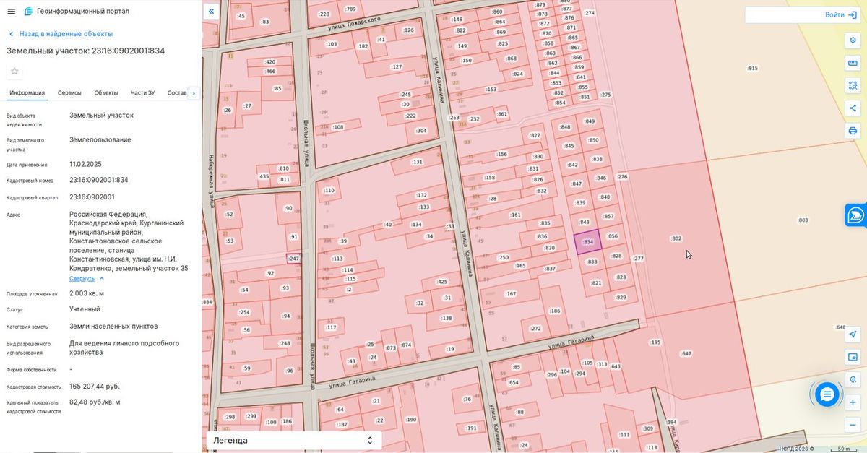Click parcel :186 near улица Гагарина
Screen dimensions: 867x453
point(555,311)
